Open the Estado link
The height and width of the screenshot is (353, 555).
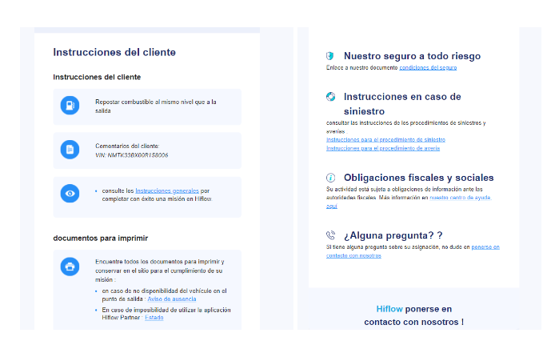pos(154,318)
